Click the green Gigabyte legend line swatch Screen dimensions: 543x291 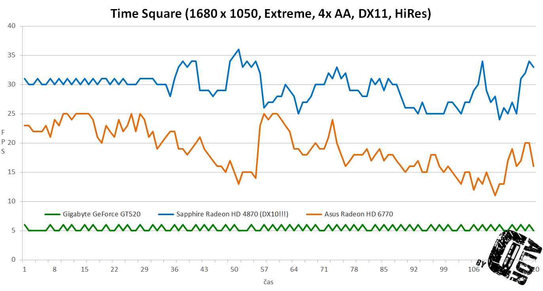click(x=52, y=214)
